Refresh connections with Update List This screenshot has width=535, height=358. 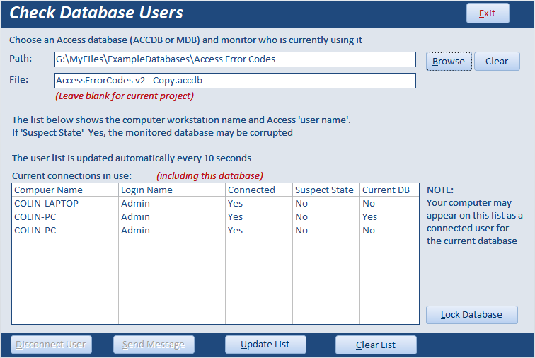[265, 345]
